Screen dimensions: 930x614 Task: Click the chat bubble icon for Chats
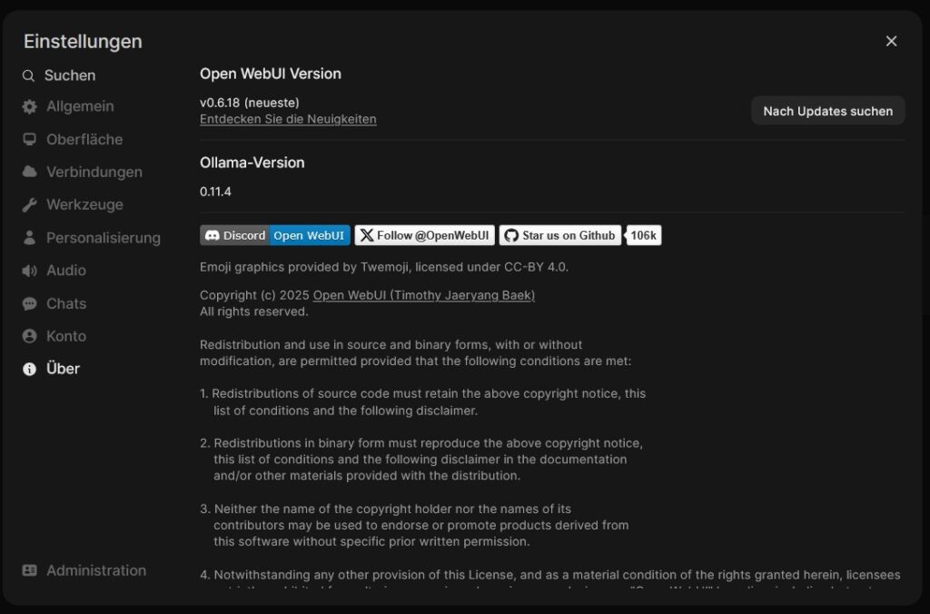pos(30,303)
